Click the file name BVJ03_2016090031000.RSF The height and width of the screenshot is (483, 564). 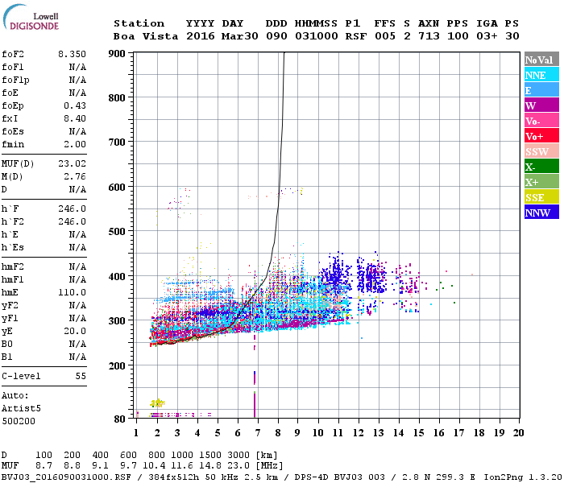(x=66, y=477)
